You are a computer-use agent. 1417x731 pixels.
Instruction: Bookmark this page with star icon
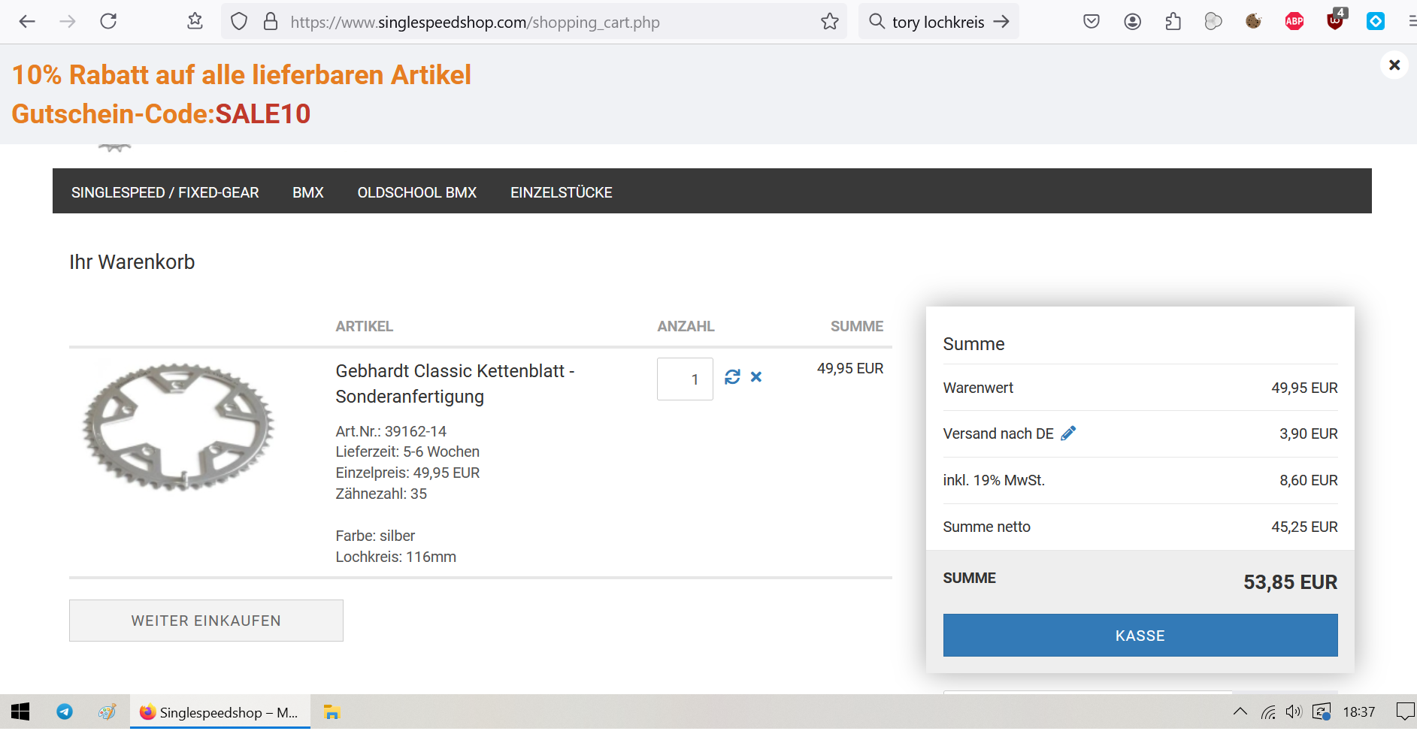(830, 22)
